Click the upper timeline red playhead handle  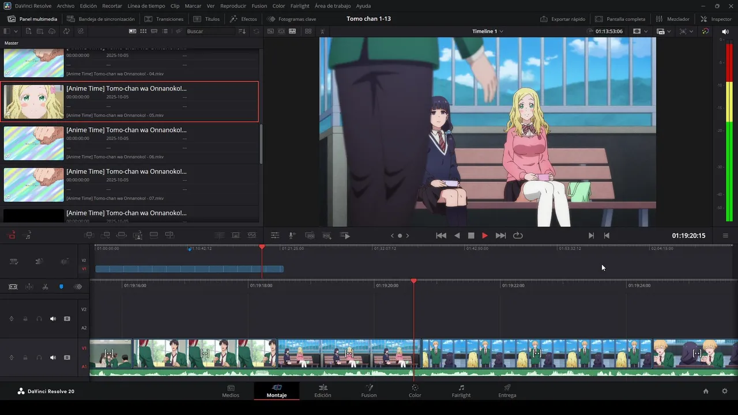pyautogui.click(x=262, y=247)
